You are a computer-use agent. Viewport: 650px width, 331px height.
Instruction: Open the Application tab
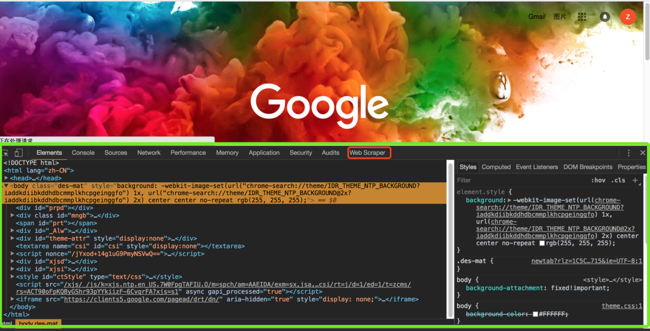point(264,153)
